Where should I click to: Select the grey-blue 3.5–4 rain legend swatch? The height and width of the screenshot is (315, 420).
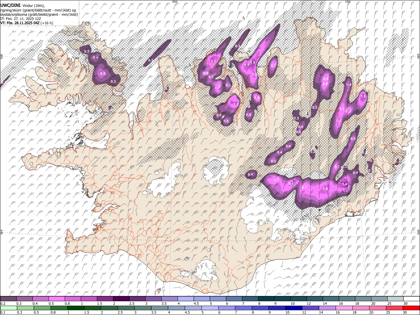pyautogui.click(x=160, y=308)
